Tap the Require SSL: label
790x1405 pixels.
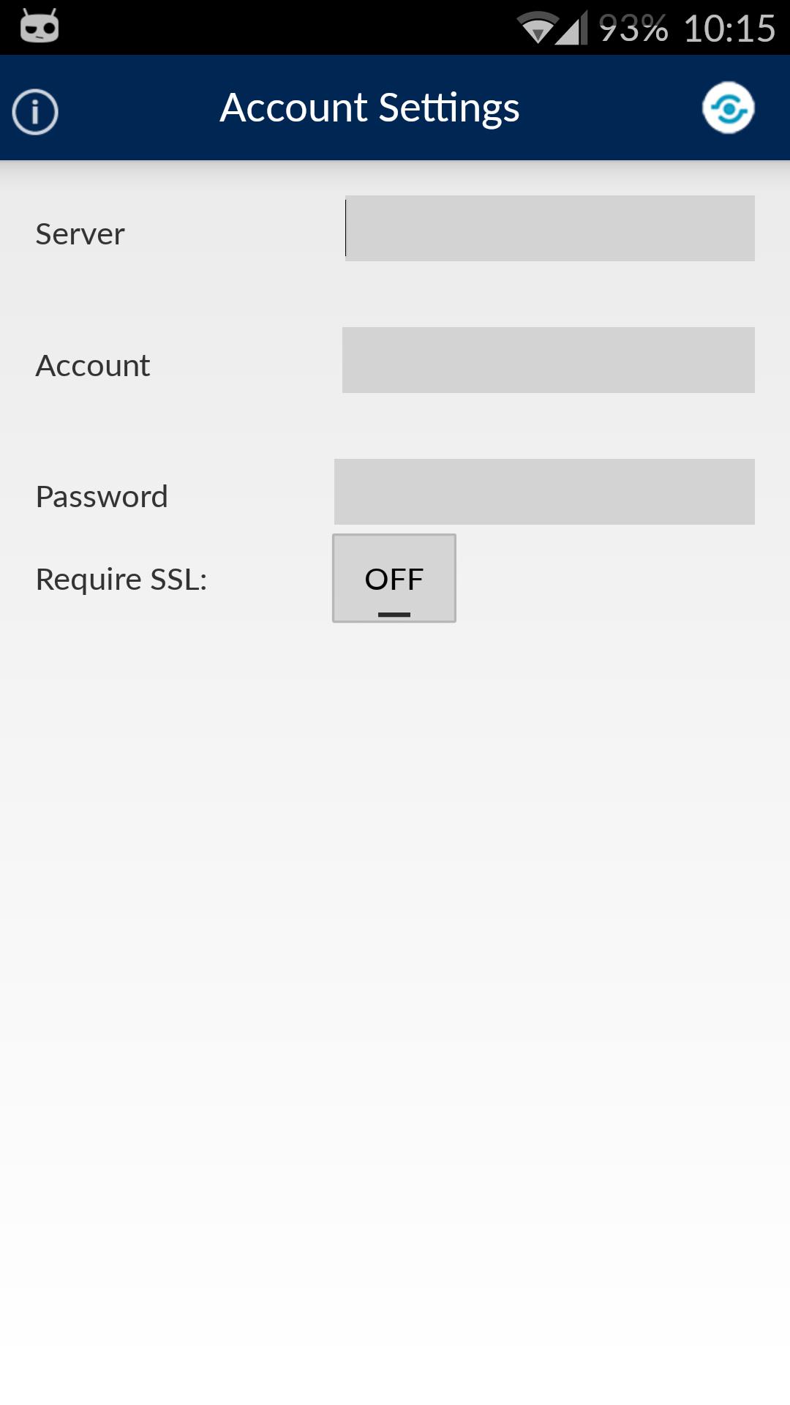(x=121, y=580)
